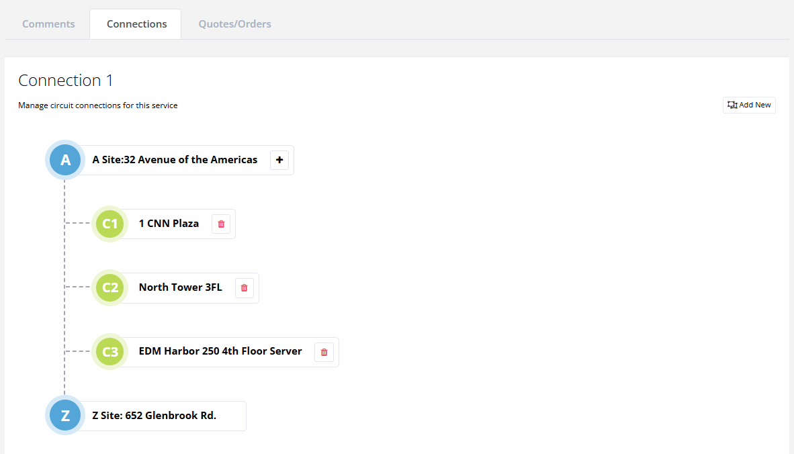The height and width of the screenshot is (454, 794).
Task: Select the Connection 1 heading
Action: 65,80
